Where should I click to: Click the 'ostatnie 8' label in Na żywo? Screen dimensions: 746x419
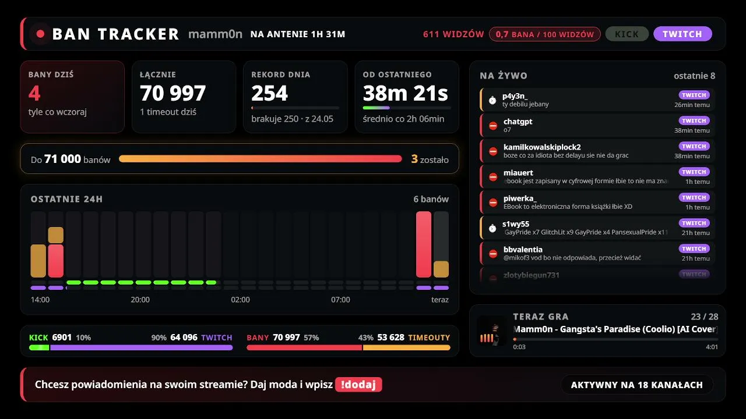tap(694, 76)
